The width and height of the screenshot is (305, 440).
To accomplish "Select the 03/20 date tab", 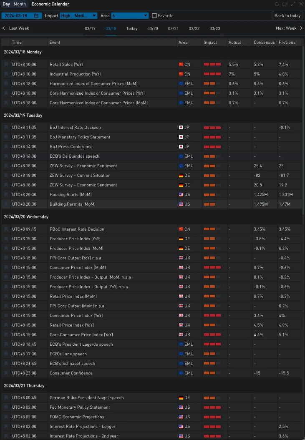I will click(153, 29).
